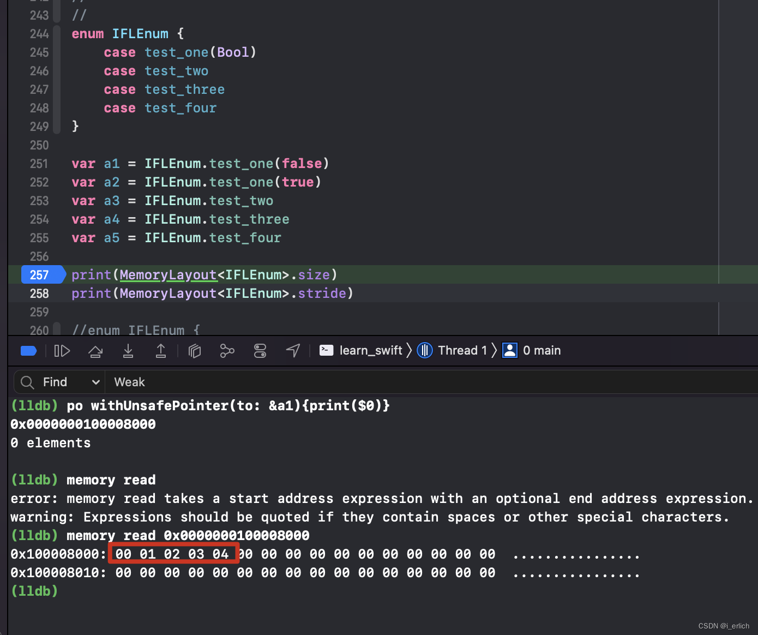Click variable a1 on line 251

pos(112,164)
